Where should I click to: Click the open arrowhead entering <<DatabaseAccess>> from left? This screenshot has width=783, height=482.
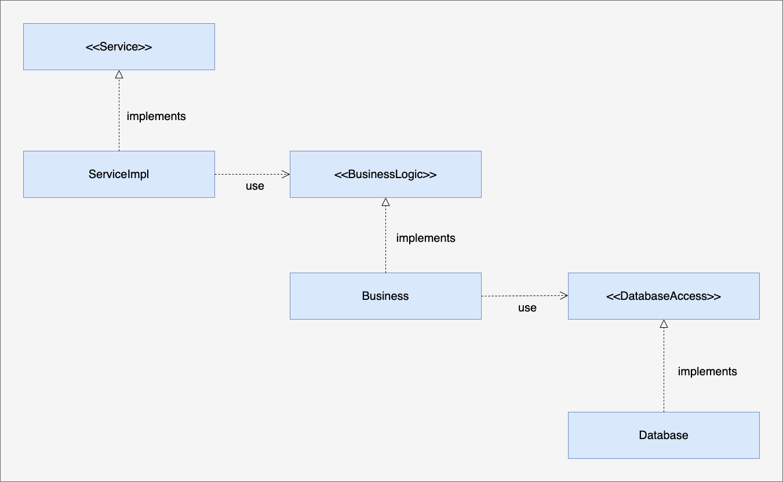coord(563,296)
